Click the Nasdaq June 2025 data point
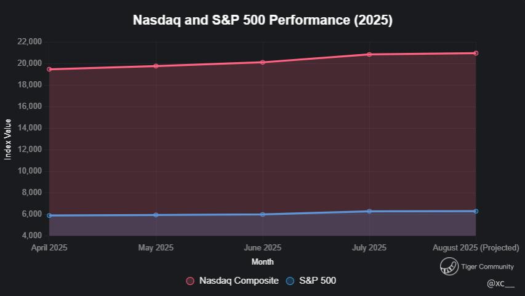The width and height of the screenshot is (525, 296). pos(263,62)
